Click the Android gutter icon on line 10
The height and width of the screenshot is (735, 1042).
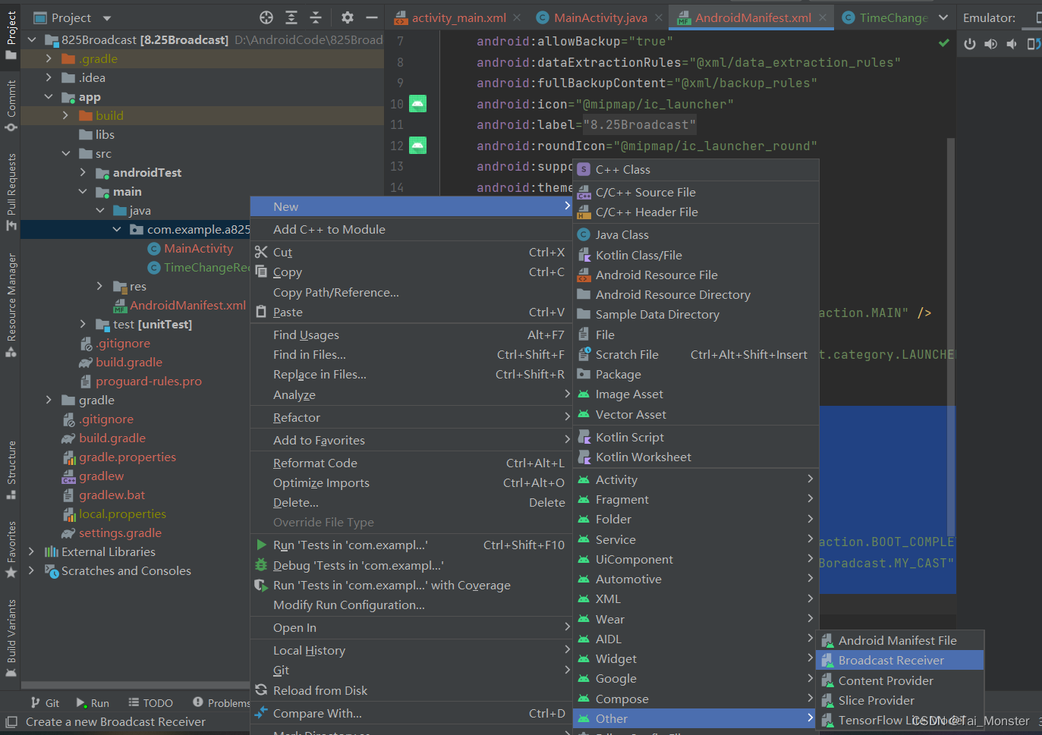tap(418, 104)
